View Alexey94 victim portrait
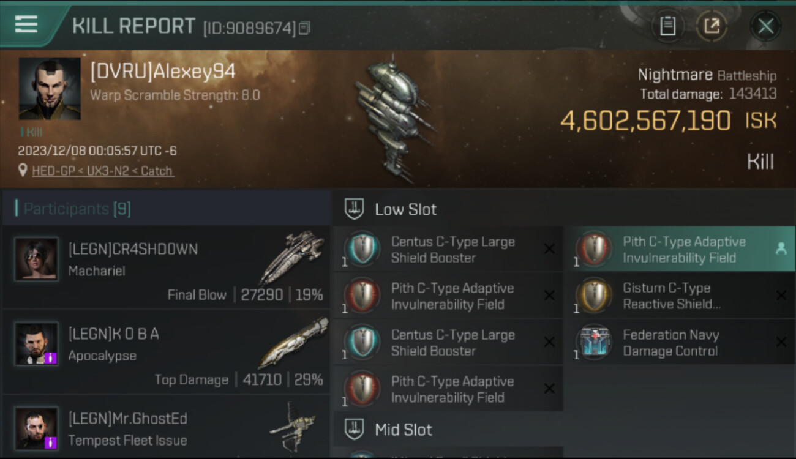 coord(50,89)
